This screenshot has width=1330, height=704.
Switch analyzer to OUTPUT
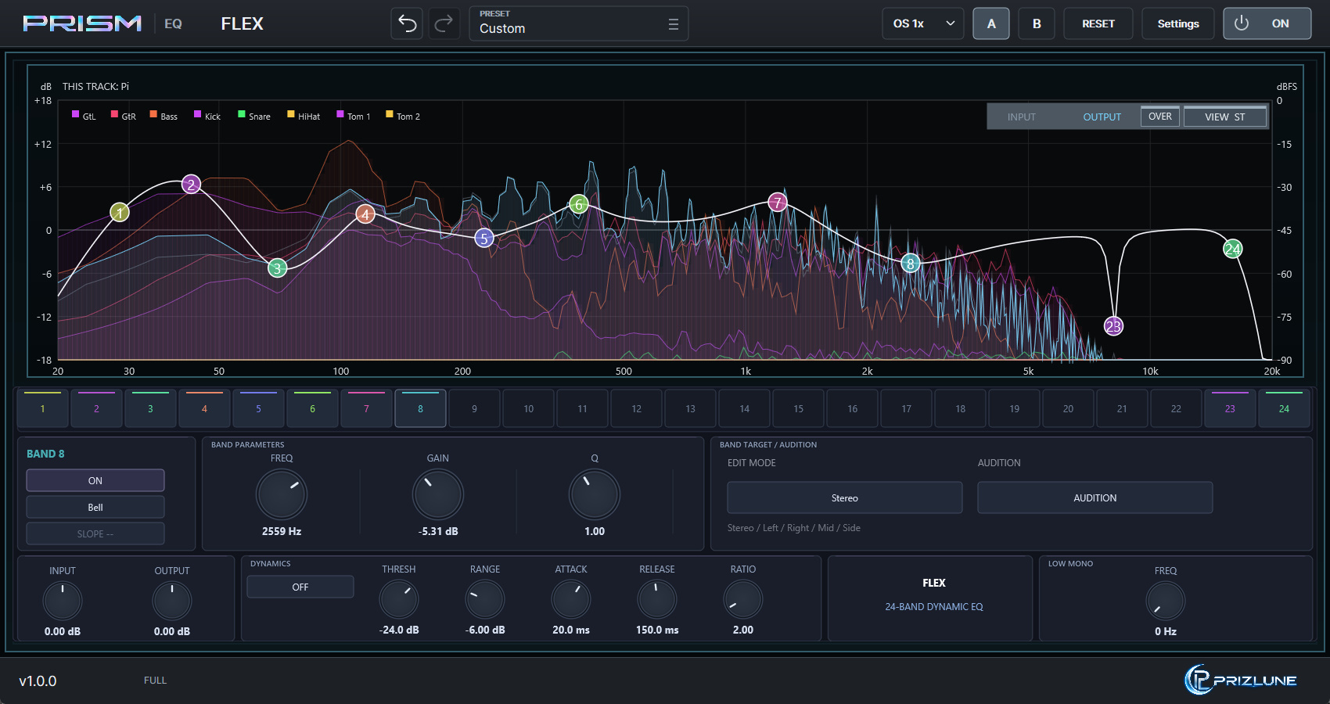tap(1102, 117)
